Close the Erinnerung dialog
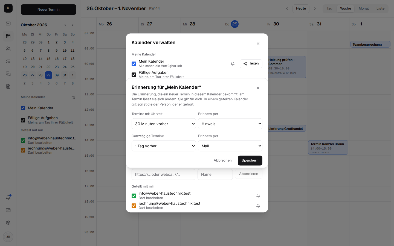 point(258,88)
